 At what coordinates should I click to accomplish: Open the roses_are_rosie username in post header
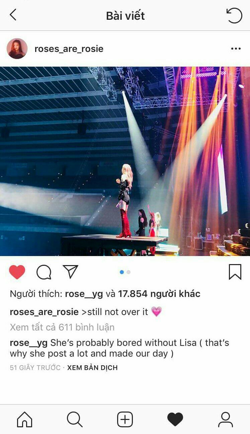(69, 49)
